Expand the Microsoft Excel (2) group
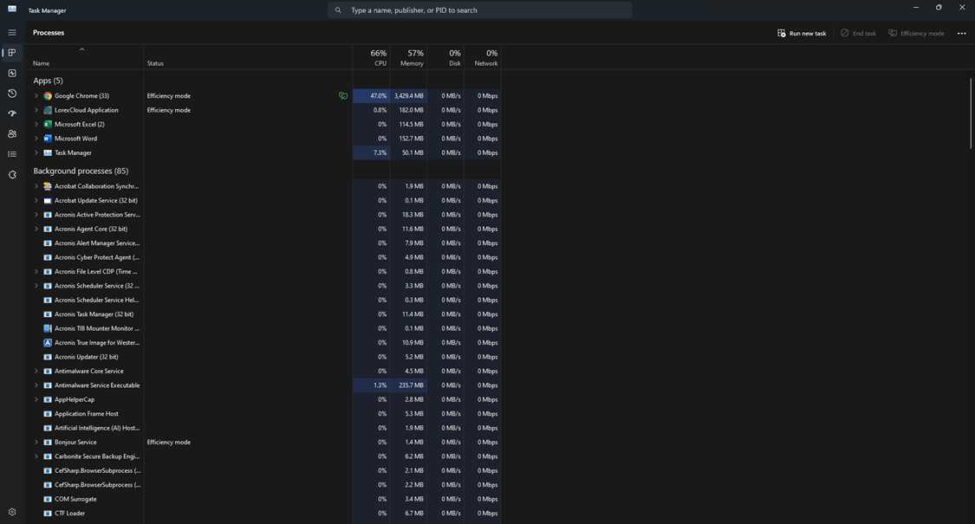 pyautogui.click(x=36, y=125)
